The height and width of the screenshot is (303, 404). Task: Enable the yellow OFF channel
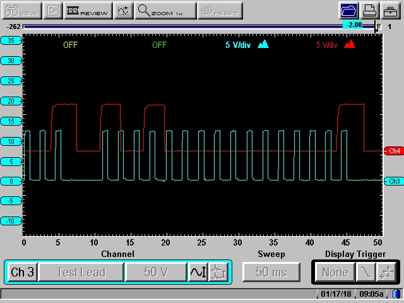click(x=71, y=45)
